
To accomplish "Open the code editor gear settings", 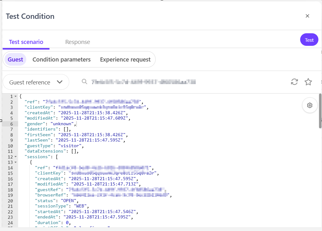I will coord(309,105).
